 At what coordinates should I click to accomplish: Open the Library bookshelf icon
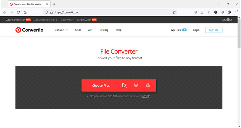point(209,12)
